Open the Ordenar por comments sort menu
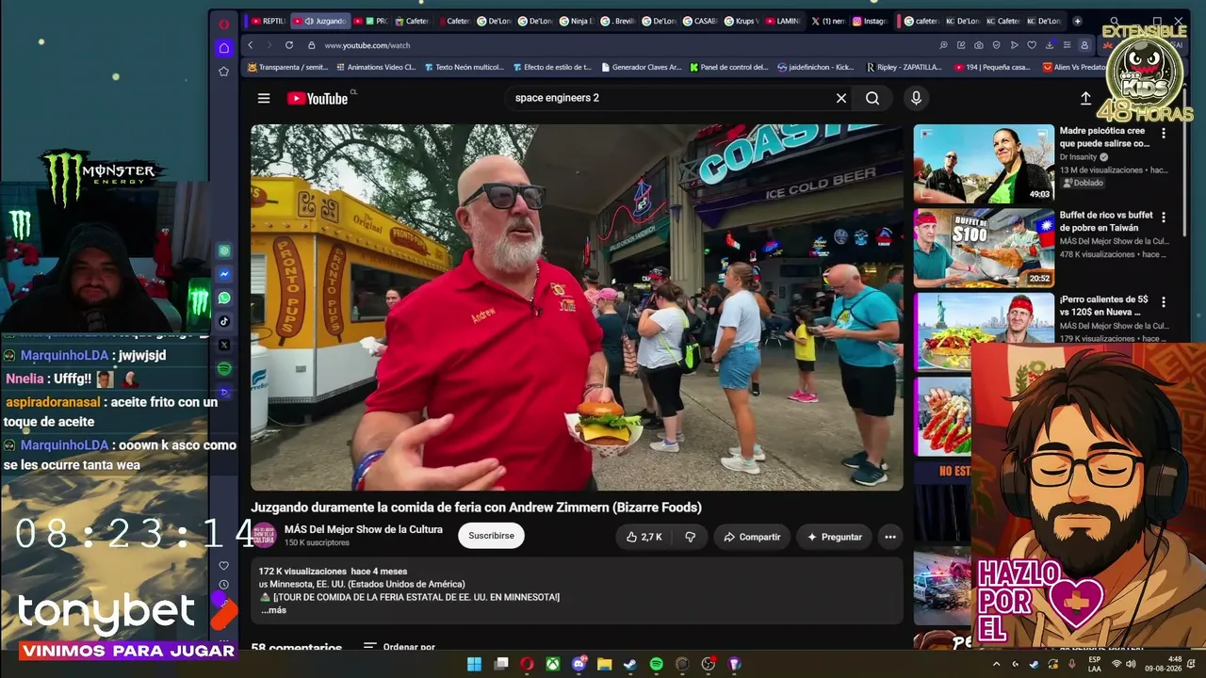Image resolution: width=1206 pixels, height=678 pixels. 399,648
